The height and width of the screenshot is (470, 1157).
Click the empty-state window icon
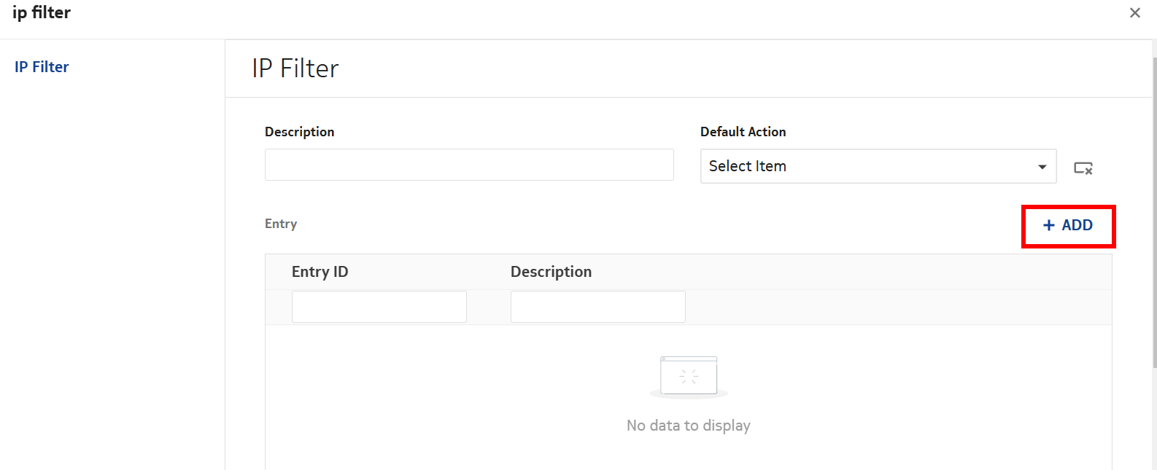click(x=688, y=376)
